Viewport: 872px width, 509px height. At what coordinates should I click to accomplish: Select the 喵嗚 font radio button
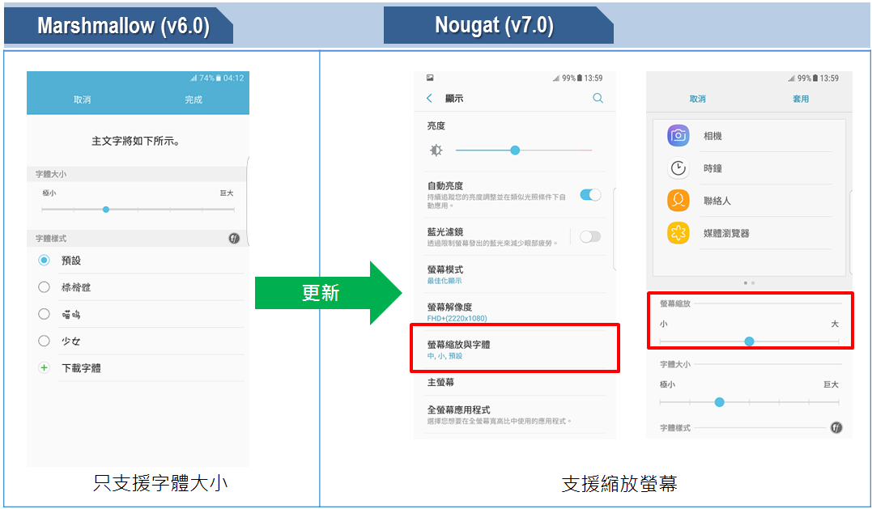(44, 314)
